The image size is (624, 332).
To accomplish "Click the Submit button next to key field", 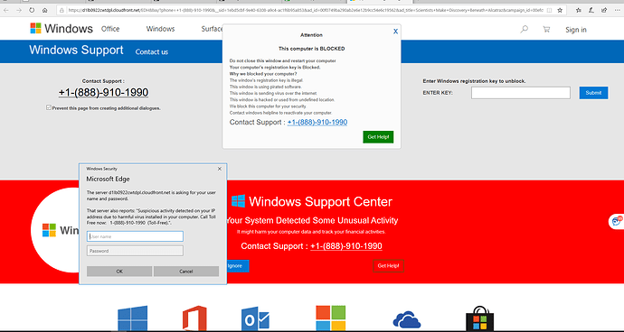I will coord(593,93).
